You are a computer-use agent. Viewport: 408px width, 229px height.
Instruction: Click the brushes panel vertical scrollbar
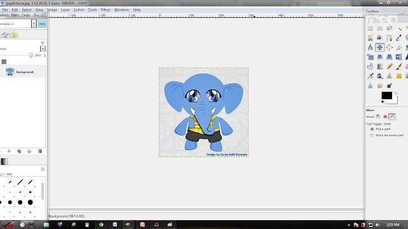click(x=43, y=191)
